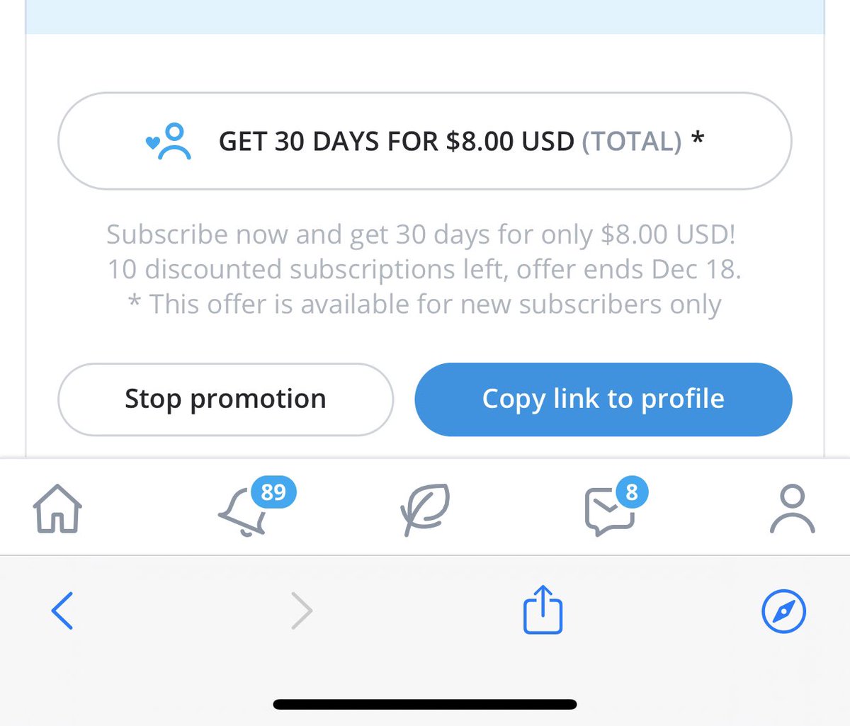The height and width of the screenshot is (726, 850).
Task: Tap the '10 discounted subscriptions left' line
Action: coord(424,269)
